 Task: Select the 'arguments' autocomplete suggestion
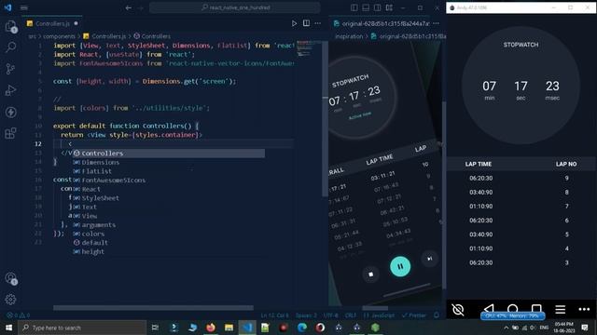169,225
